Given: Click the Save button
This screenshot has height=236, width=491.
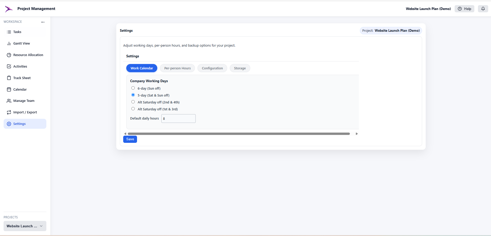Looking at the screenshot, I should pyautogui.click(x=130, y=139).
